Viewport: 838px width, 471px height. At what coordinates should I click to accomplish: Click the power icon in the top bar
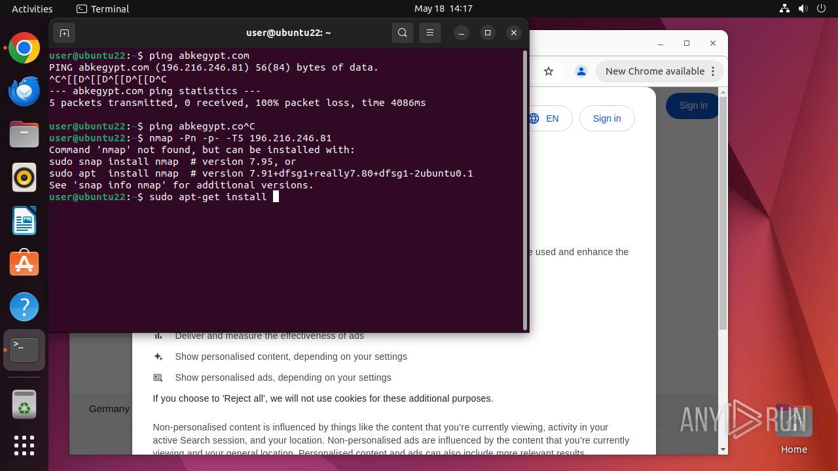pyautogui.click(x=822, y=9)
